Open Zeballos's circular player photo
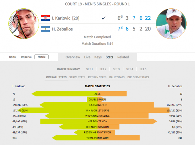Screen dimensions: 195x145 point(171,24)
